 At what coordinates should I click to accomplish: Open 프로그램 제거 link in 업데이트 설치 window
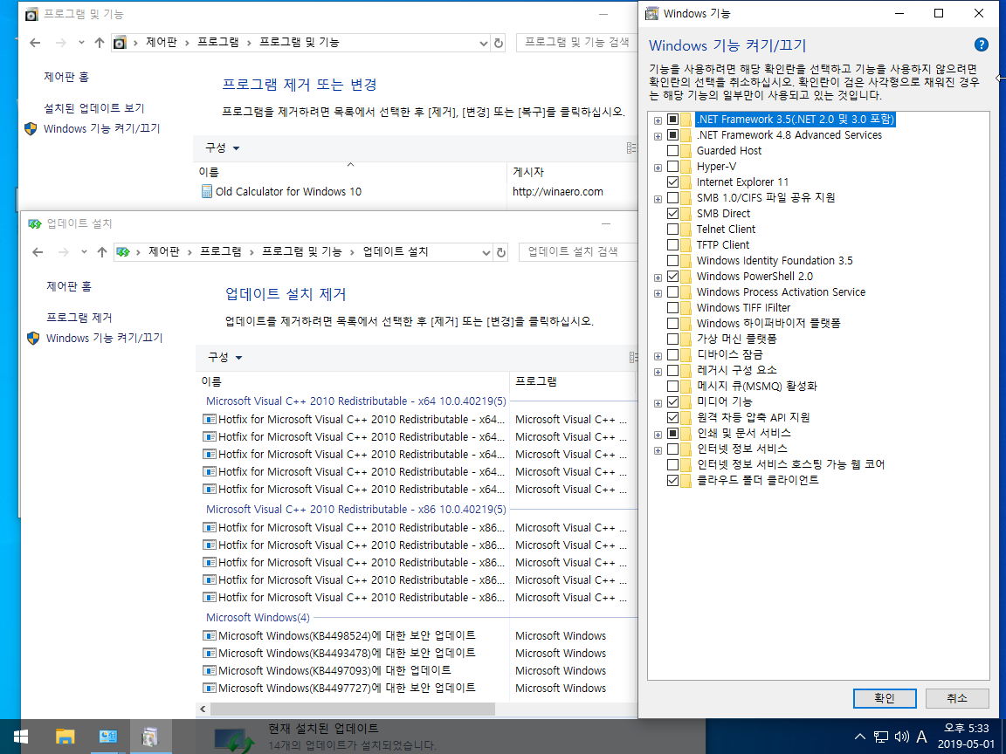click(79, 318)
